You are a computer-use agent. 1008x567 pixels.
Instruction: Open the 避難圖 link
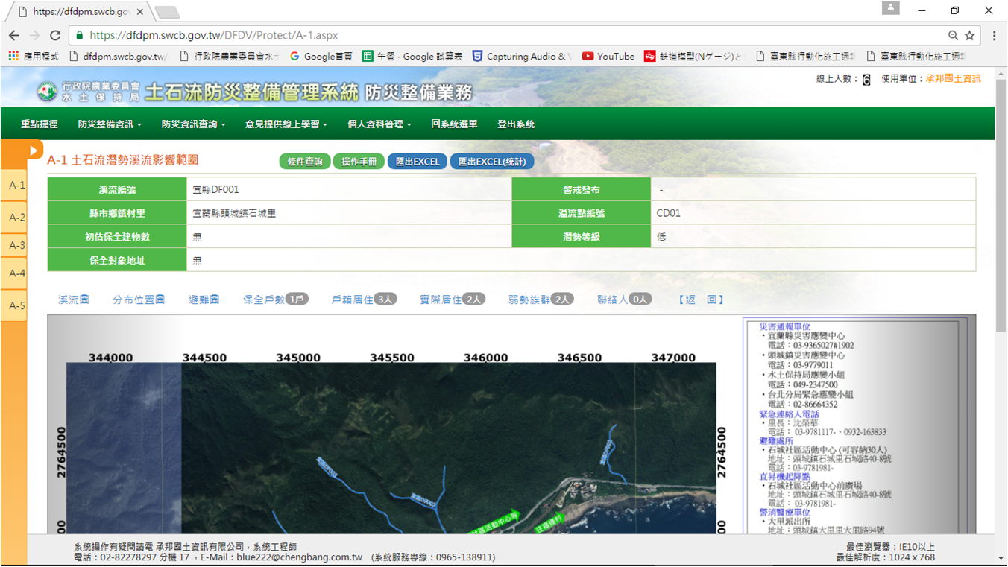204,300
